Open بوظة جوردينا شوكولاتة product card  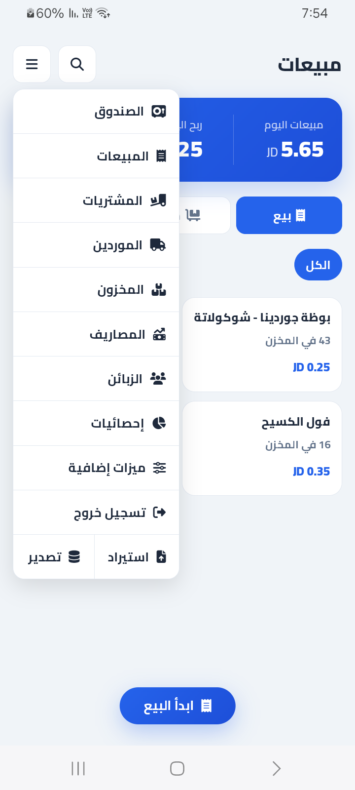[262, 344]
